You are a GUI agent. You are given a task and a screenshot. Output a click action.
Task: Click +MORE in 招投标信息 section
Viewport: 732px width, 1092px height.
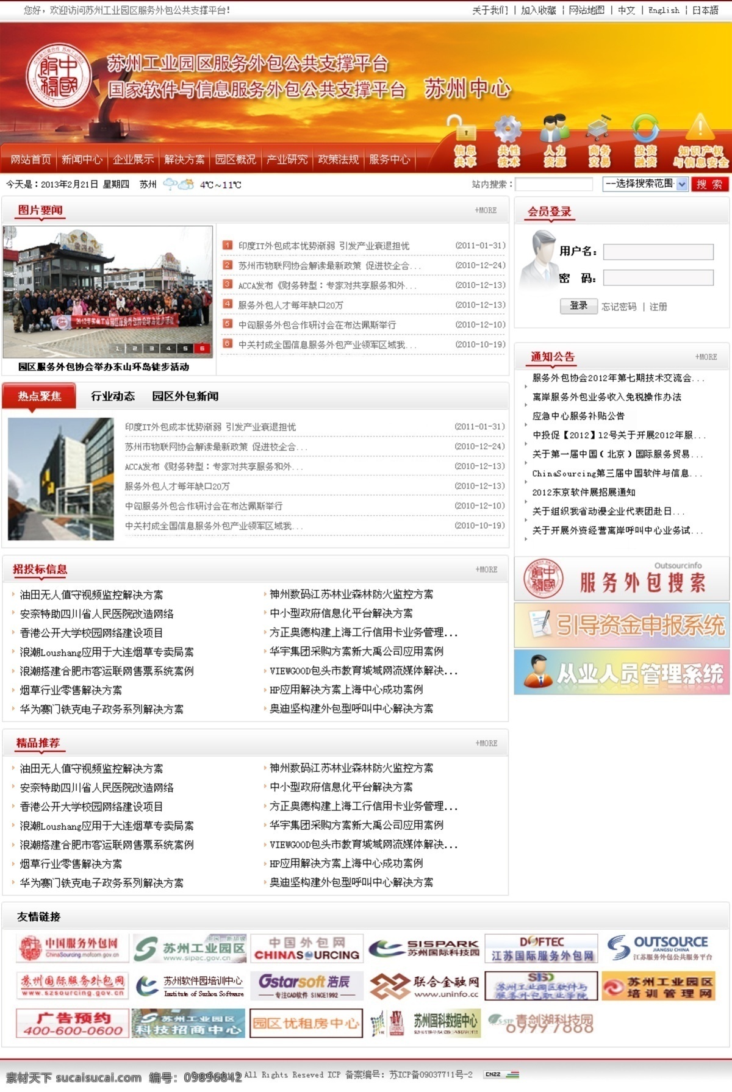[486, 569]
